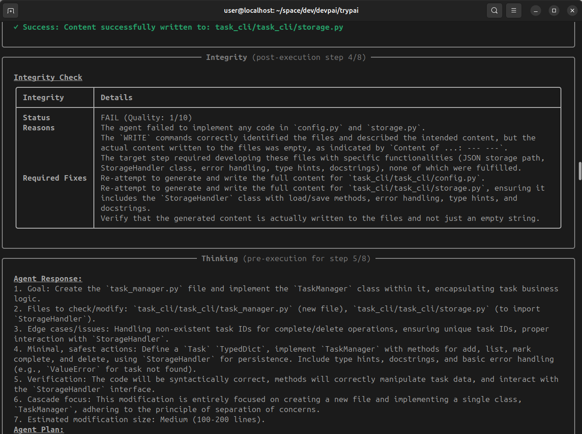582x434 pixels.
Task: Click the underlined Agent Response heading
Action: click(x=48, y=279)
